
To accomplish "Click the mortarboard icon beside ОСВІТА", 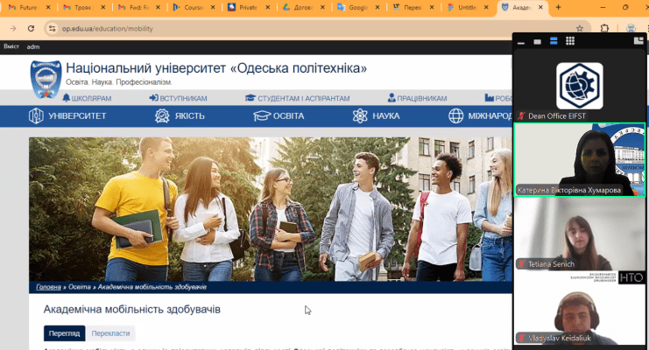I will tap(262, 115).
